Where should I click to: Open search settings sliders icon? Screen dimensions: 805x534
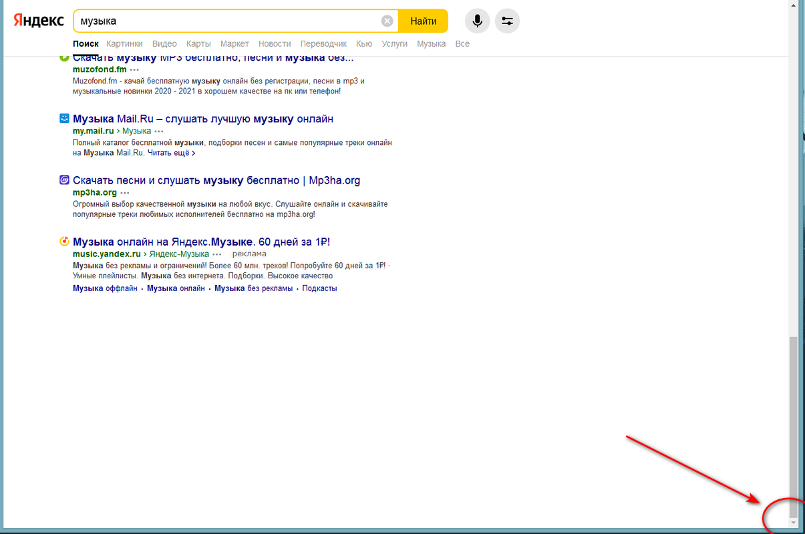coord(507,21)
